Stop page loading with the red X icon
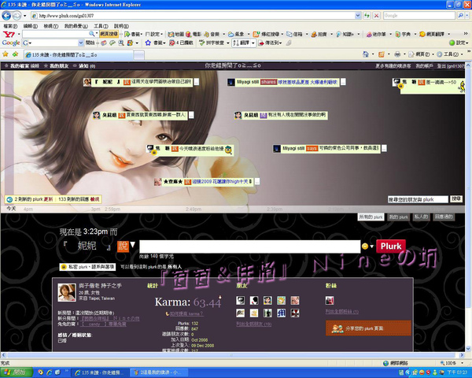This screenshot has height=378, width=472. tap(376, 16)
